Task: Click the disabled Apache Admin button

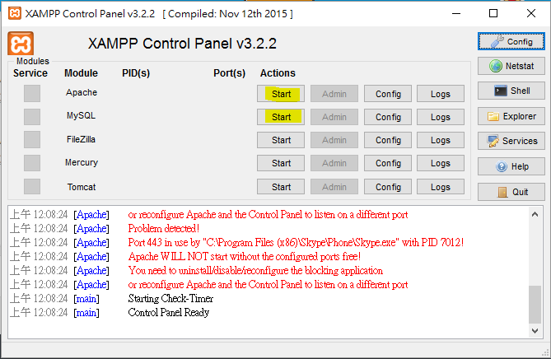Action: tap(334, 94)
